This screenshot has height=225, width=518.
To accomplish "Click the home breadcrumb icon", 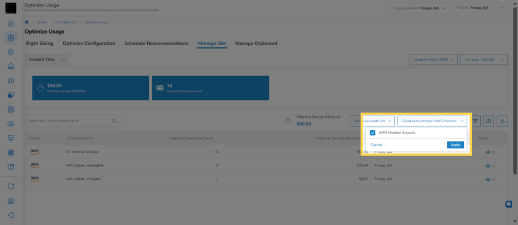I will pyautogui.click(x=27, y=22).
